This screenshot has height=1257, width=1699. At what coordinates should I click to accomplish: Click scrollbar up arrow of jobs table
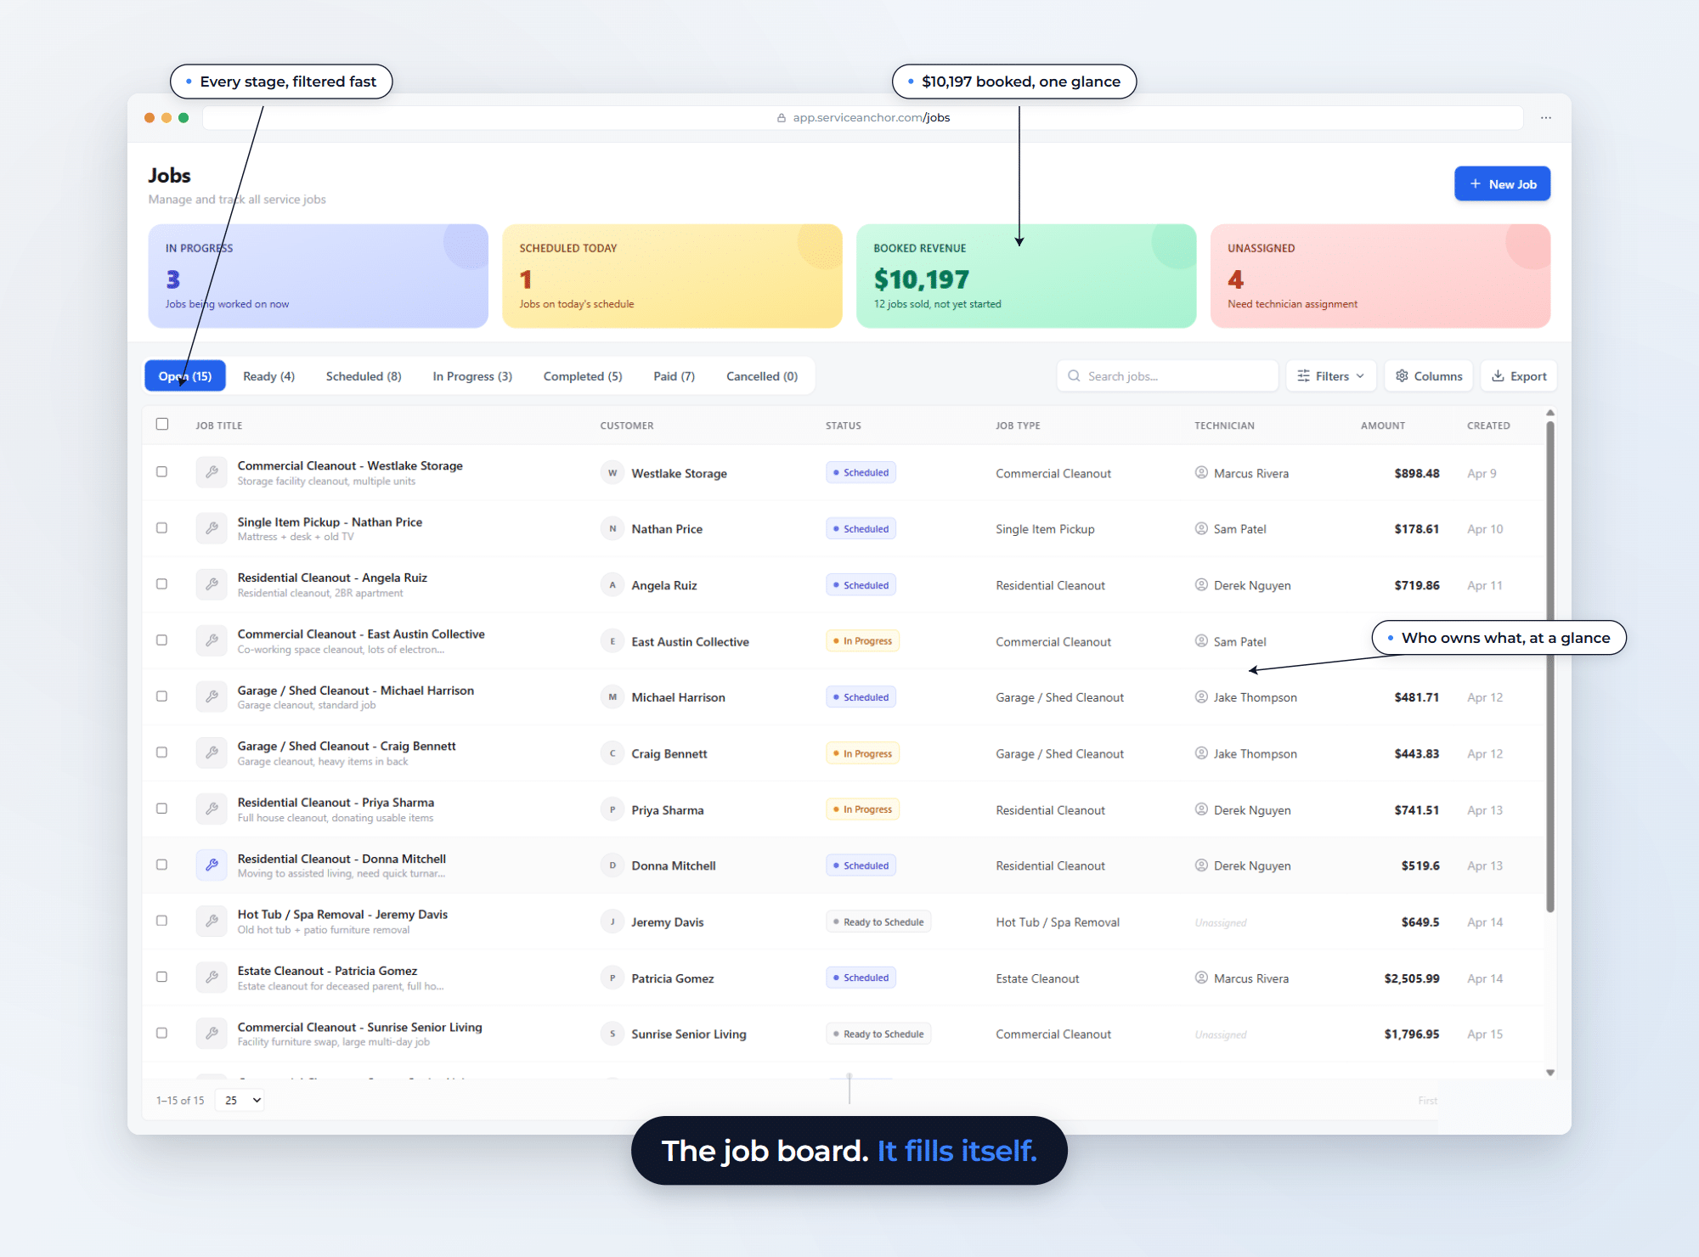(x=1550, y=413)
